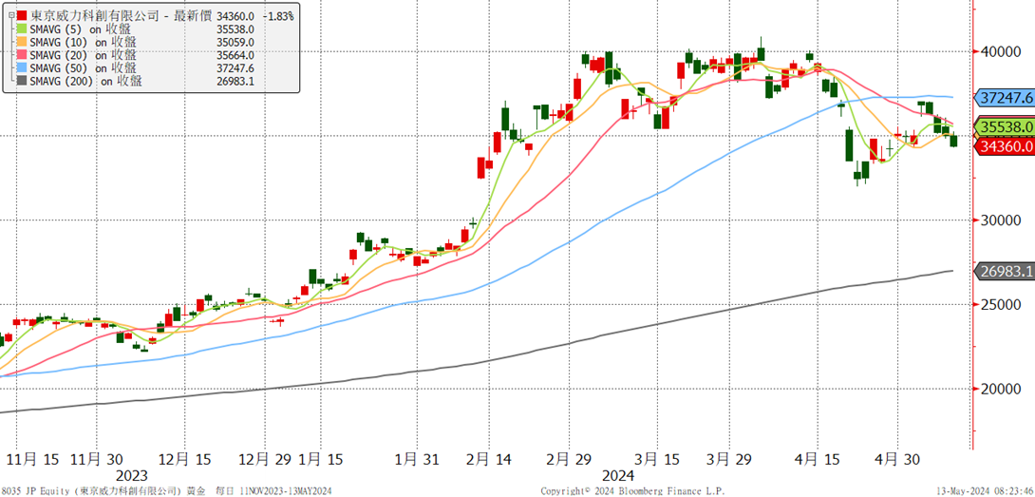1035x497 pixels.
Task: Click the 13-May-2024 08:23:46 timestamp
Action: (985, 491)
